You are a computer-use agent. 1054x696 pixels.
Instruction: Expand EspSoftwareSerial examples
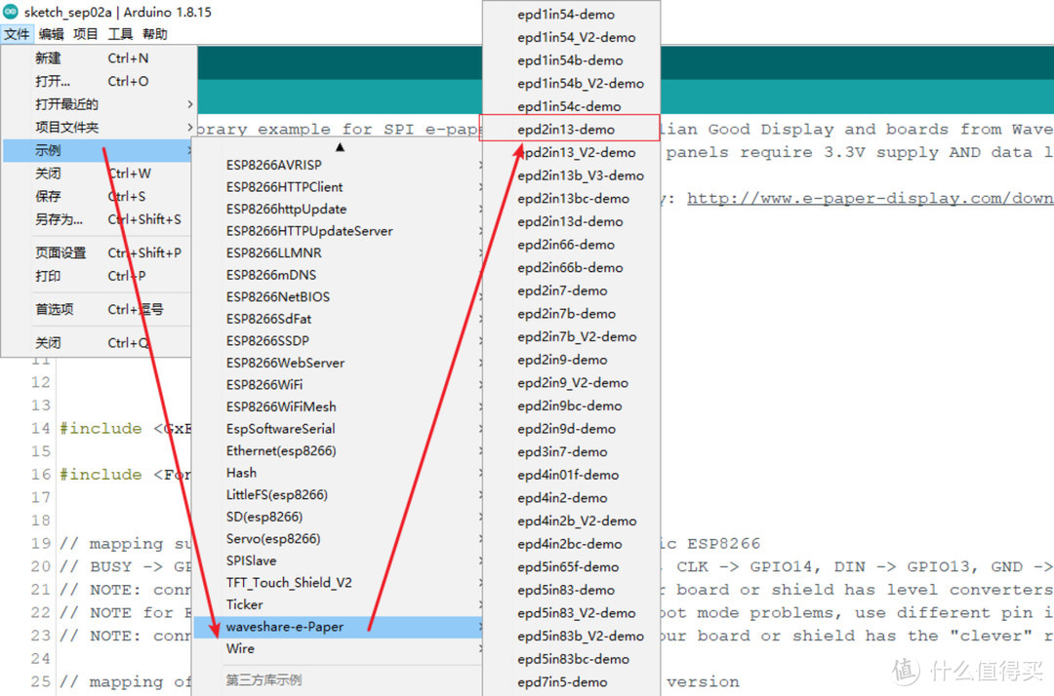click(338, 428)
